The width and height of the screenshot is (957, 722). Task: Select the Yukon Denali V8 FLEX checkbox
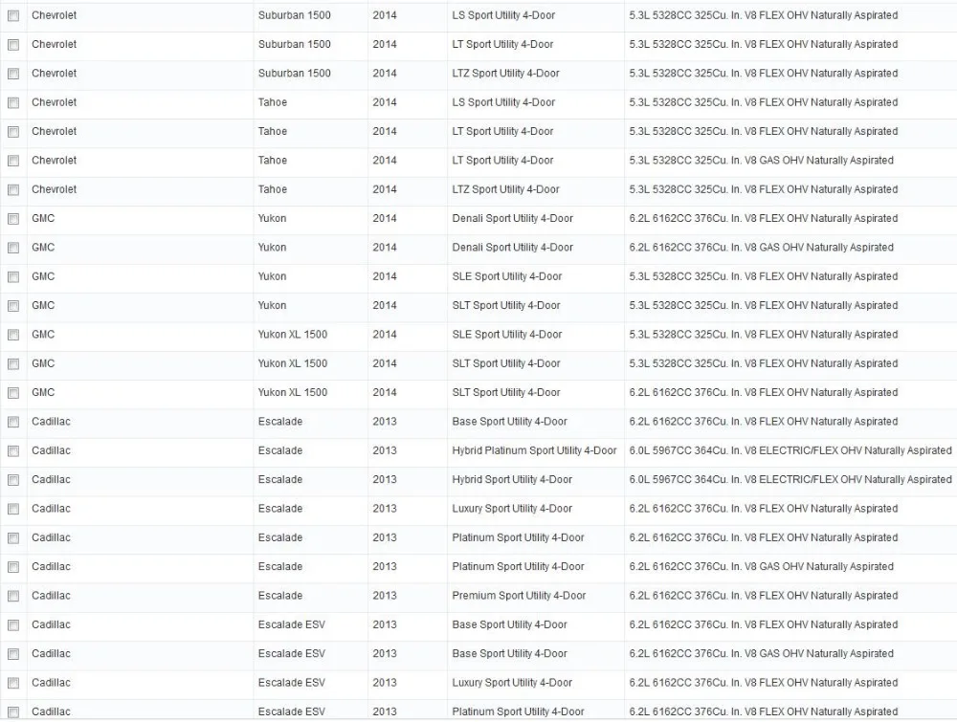13,219
